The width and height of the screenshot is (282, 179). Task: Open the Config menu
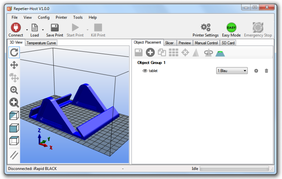[44, 17]
